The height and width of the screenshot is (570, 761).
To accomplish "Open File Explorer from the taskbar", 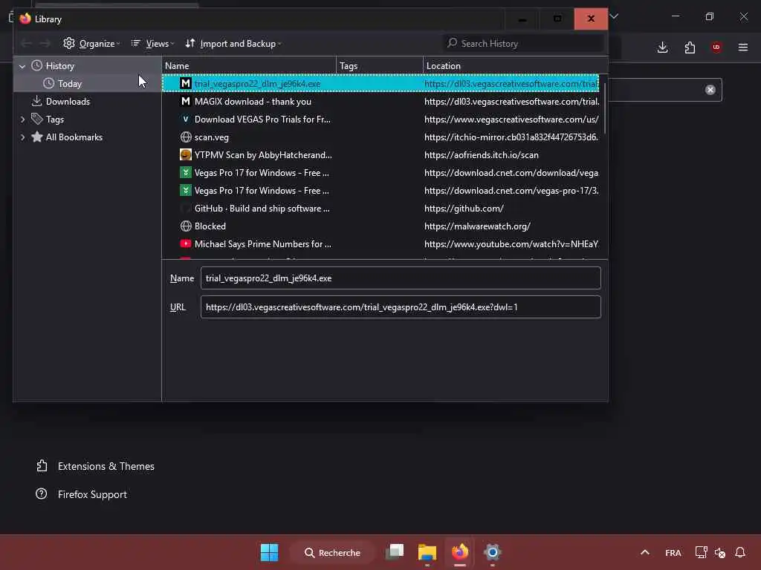I will coord(427,552).
